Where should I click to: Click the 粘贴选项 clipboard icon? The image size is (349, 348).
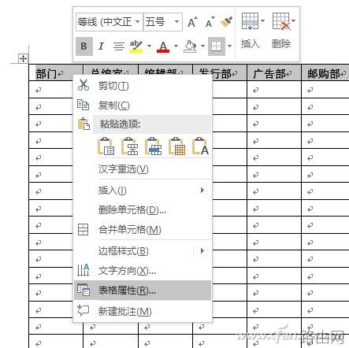coord(84,124)
